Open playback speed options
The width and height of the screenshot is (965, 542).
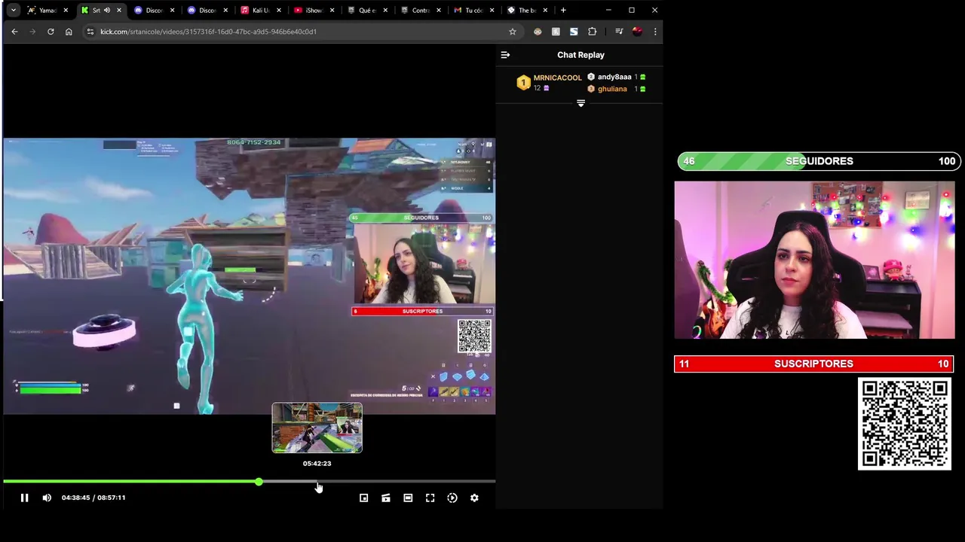pyautogui.click(x=452, y=498)
